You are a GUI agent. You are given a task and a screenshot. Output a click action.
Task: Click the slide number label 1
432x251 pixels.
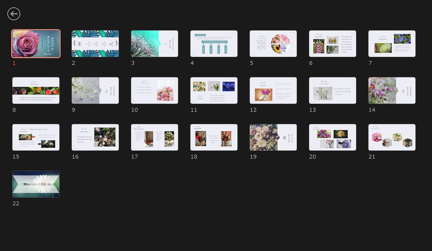14,63
